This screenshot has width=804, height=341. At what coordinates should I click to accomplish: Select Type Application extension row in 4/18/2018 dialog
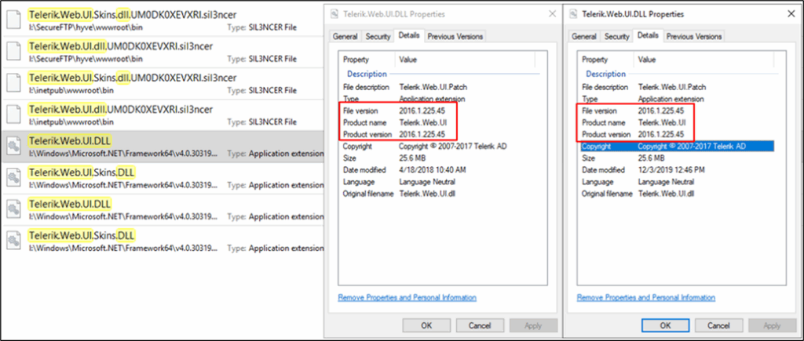438,99
